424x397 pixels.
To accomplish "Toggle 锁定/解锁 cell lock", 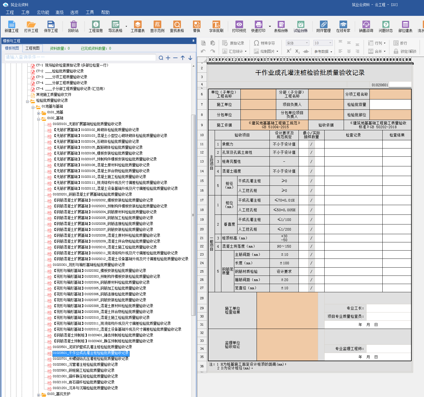I will [x=405, y=51].
